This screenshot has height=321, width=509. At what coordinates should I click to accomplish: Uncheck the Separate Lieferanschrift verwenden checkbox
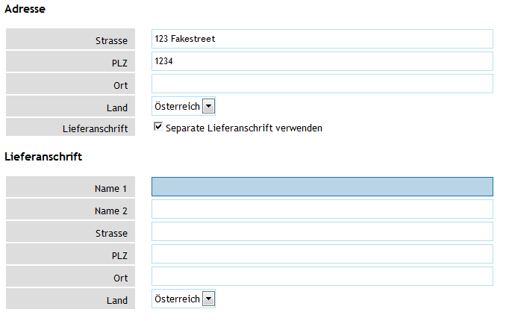click(157, 127)
